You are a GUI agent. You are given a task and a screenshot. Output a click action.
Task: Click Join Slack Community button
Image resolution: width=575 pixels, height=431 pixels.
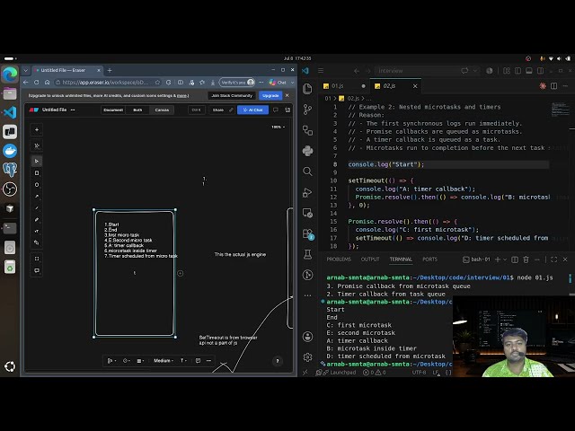(x=232, y=95)
